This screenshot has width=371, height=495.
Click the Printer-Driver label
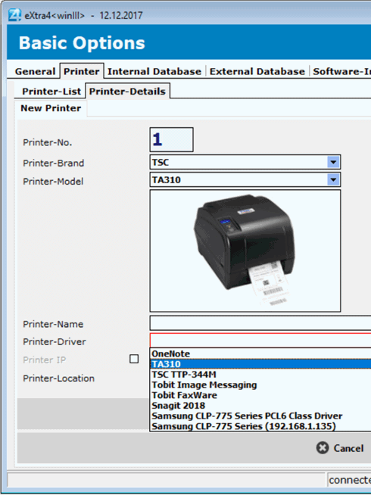coord(55,341)
